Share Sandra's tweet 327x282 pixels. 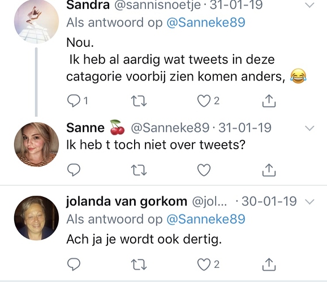click(269, 101)
